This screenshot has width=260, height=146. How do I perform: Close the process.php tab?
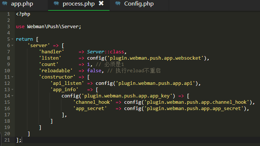[x=101, y=3]
